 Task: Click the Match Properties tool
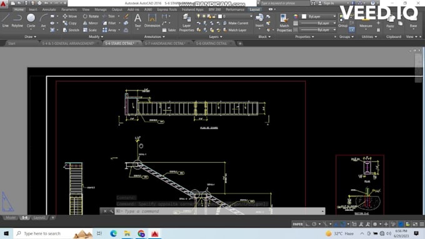[284, 23]
